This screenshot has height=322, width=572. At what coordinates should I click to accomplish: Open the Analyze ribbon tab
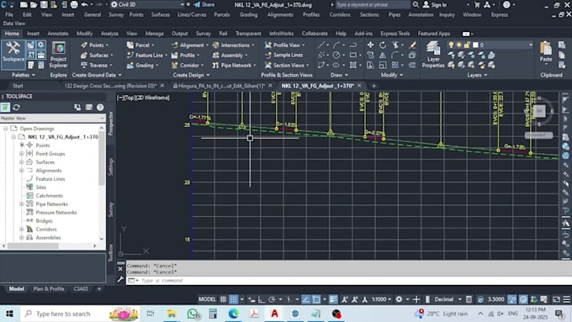109,34
